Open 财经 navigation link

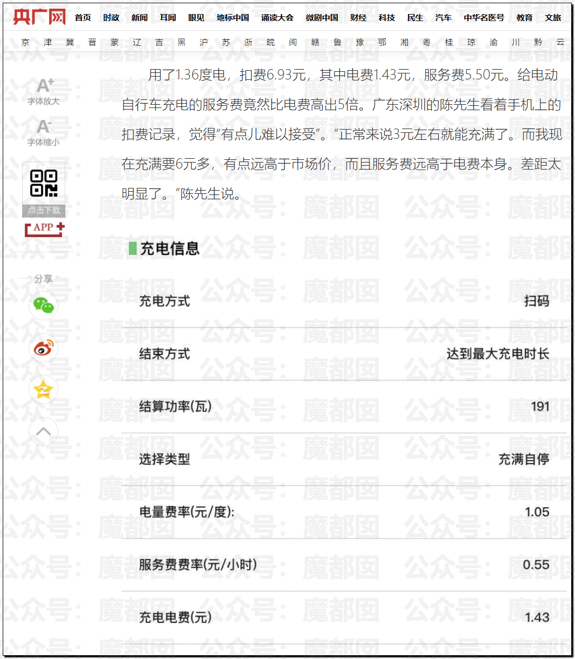coord(358,18)
